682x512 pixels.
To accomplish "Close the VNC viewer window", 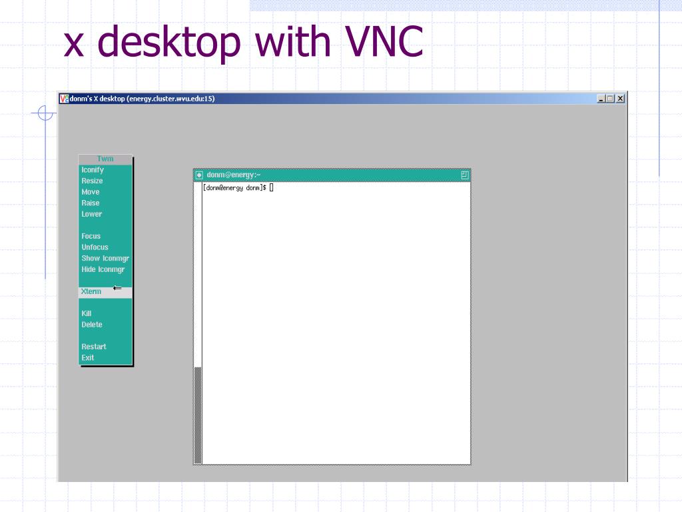I will [x=620, y=99].
